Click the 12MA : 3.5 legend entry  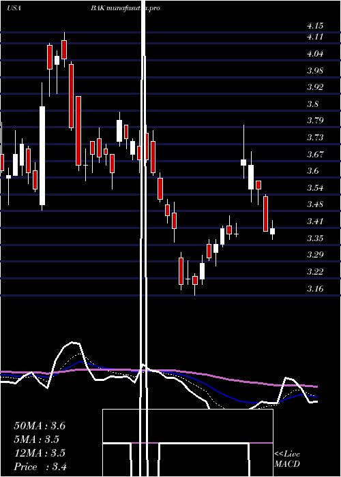(x=40, y=453)
